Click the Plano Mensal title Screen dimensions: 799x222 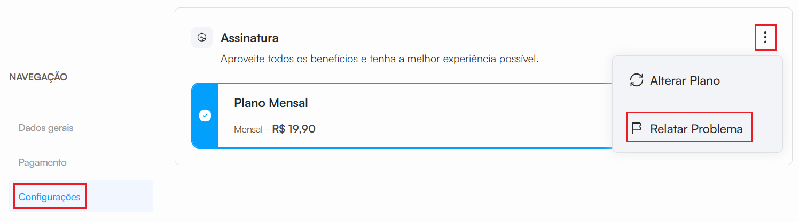coord(271,103)
